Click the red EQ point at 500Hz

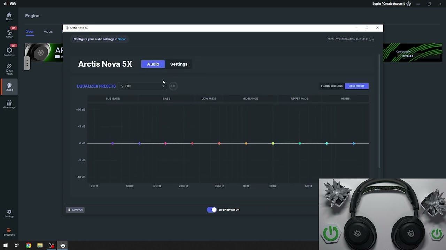coord(219,143)
